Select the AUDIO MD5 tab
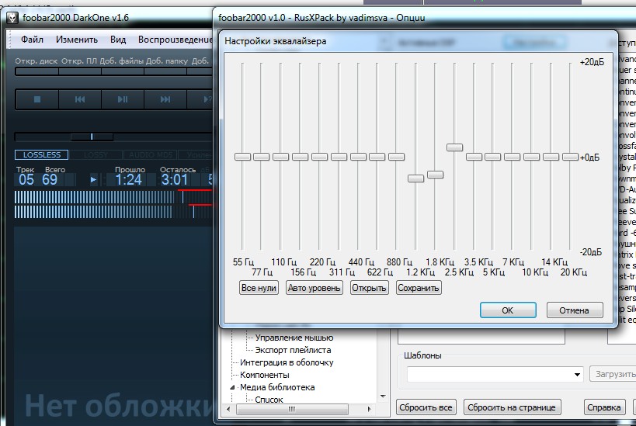 click(x=150, y=155)
